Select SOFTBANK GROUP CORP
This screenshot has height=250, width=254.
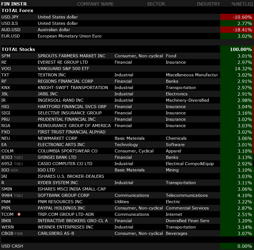63,195
